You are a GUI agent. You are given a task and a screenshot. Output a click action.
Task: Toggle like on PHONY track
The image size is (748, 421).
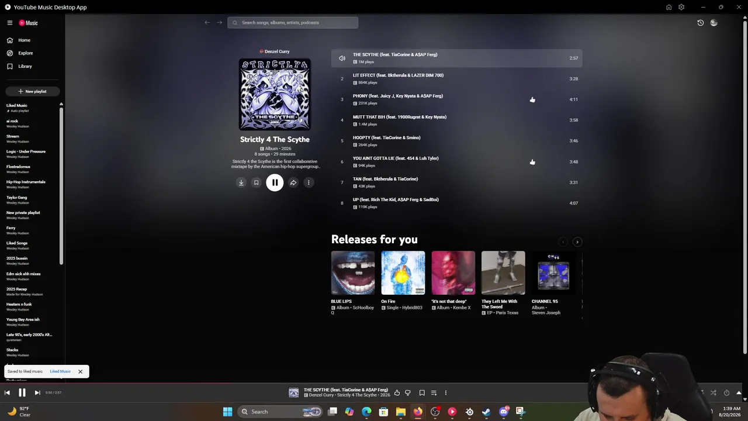click(532, 99)
